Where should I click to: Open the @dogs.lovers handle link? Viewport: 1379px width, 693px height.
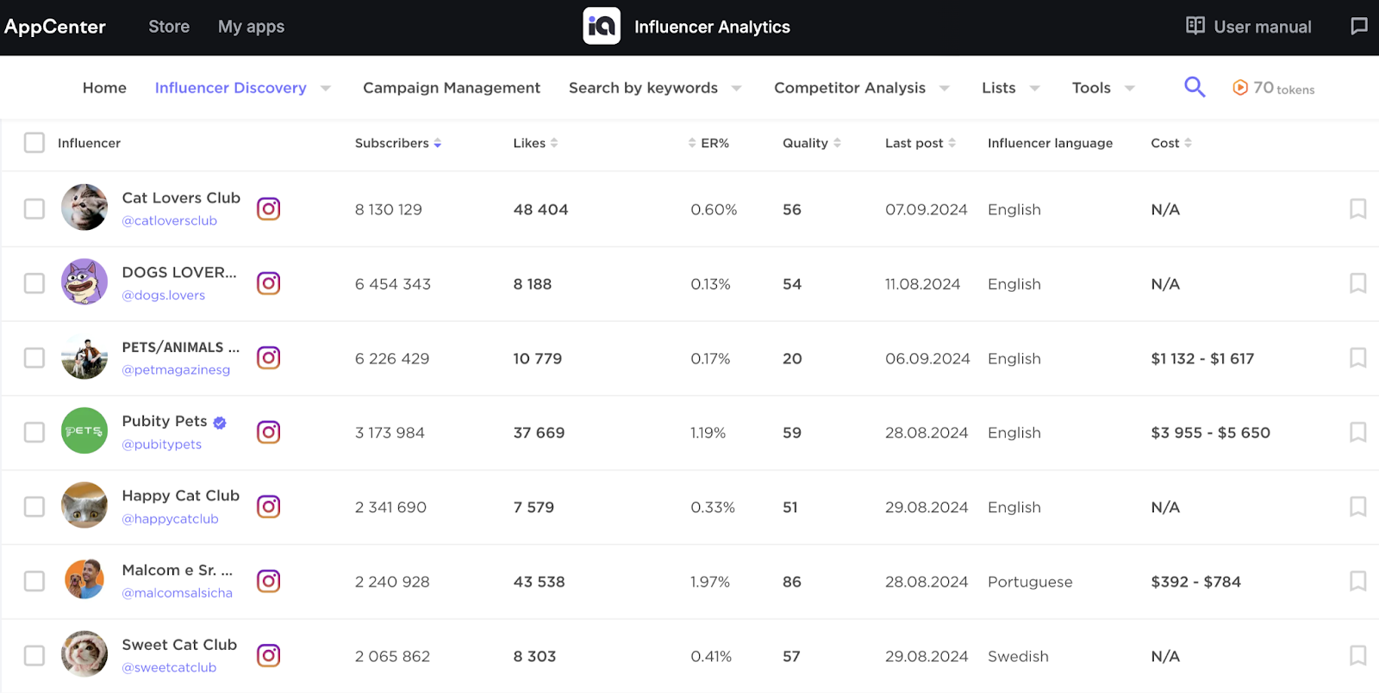tap(164, 295)
